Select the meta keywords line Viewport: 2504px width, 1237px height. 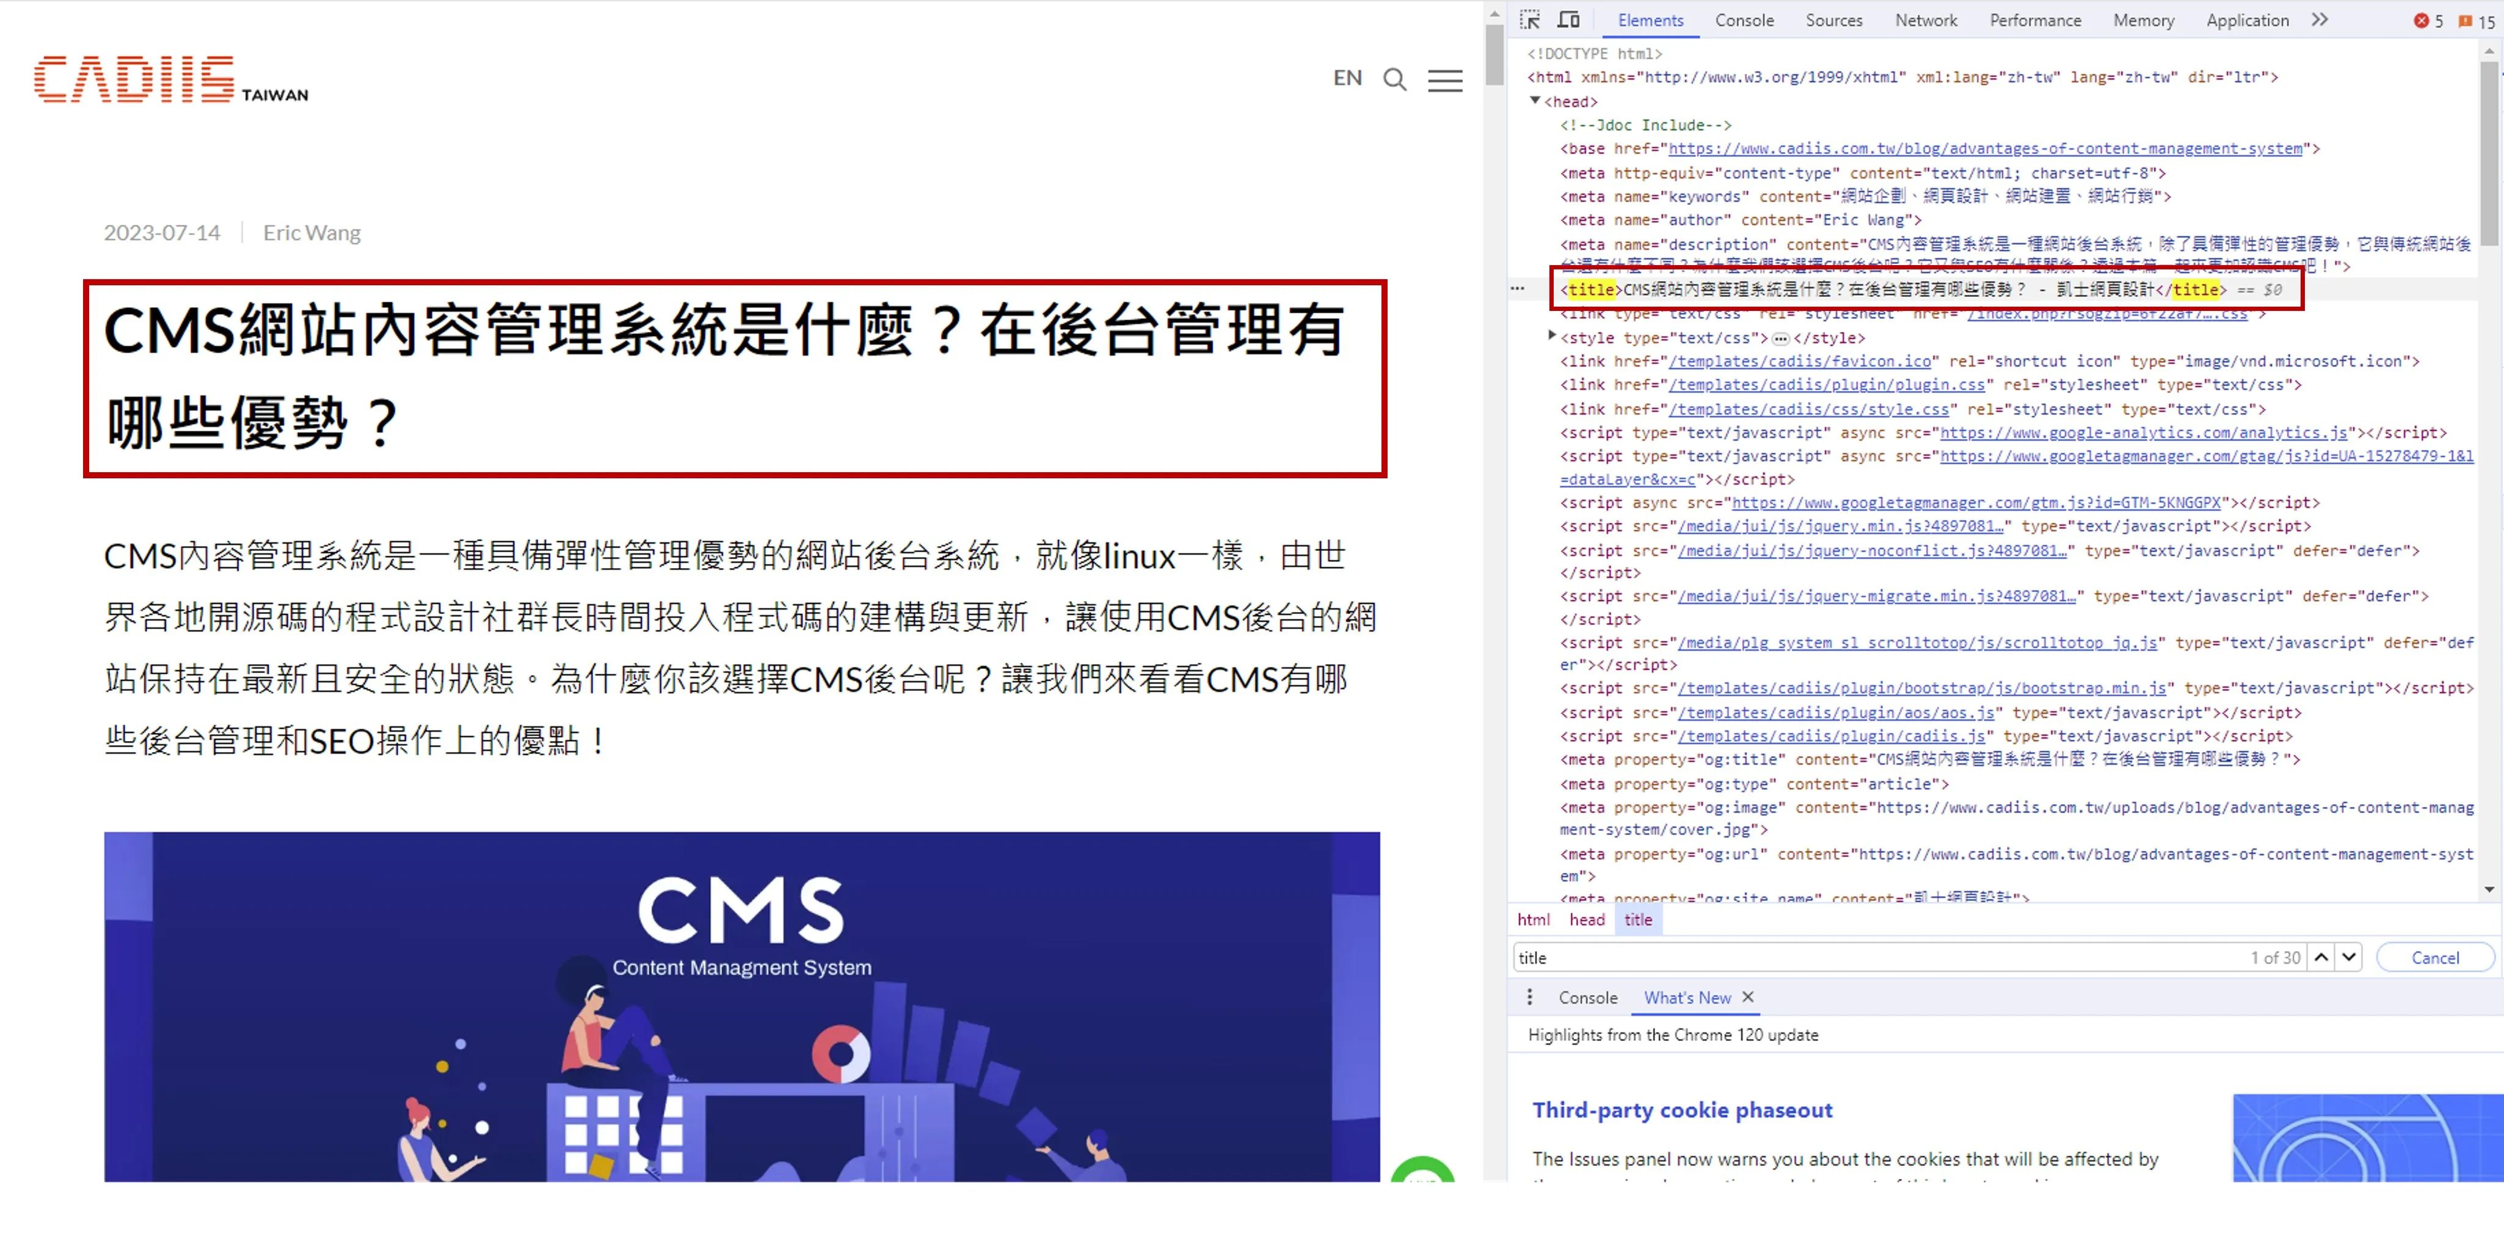click(x=1865, y=197)
